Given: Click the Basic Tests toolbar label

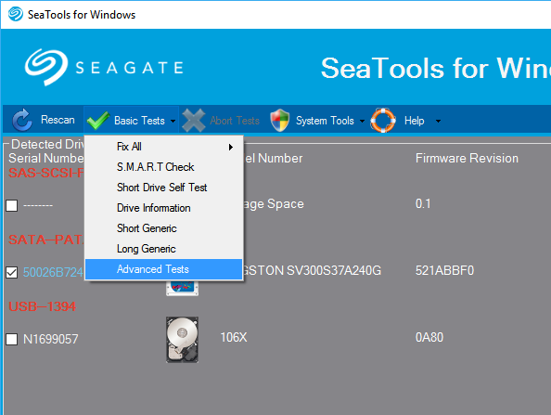Looking at the screenshot, I should tap(139, 121).
